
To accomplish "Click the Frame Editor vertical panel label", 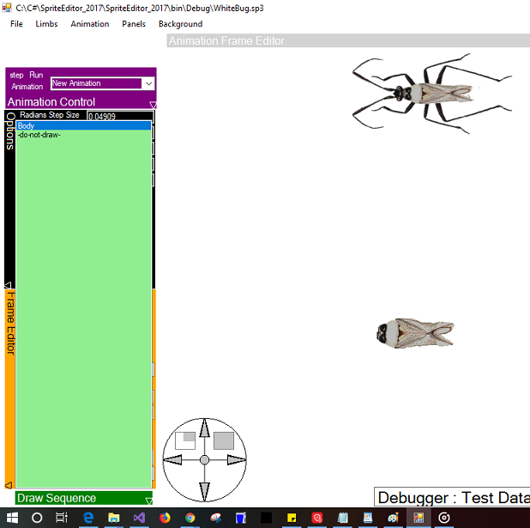I will (10, 323).
